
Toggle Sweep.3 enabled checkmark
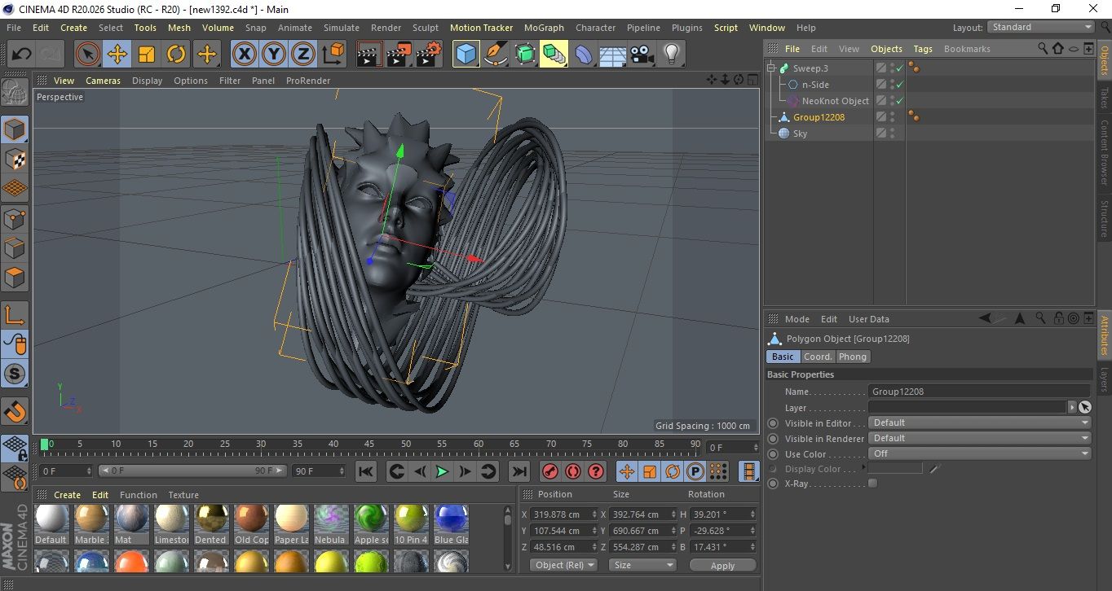pyautogui.click(x=900, y=68)
